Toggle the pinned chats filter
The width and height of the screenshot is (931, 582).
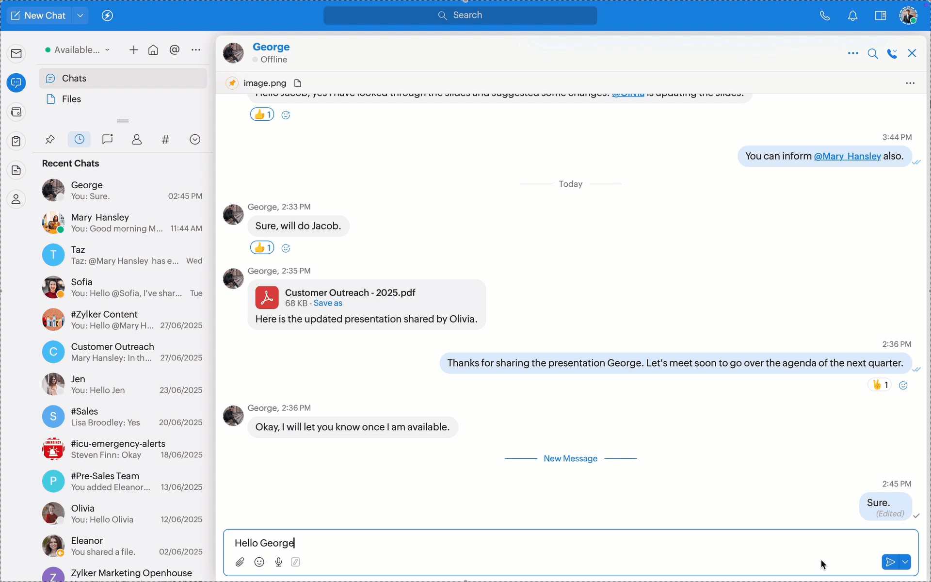click(50, 140)
